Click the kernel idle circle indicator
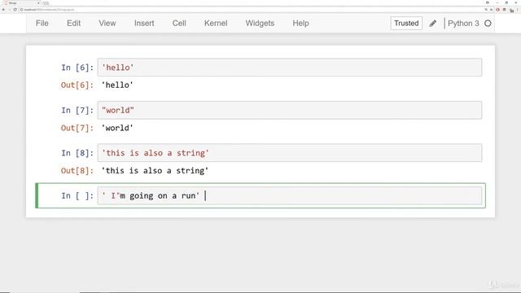This screenshot has width=521, height=293. (x=488, y=24)
